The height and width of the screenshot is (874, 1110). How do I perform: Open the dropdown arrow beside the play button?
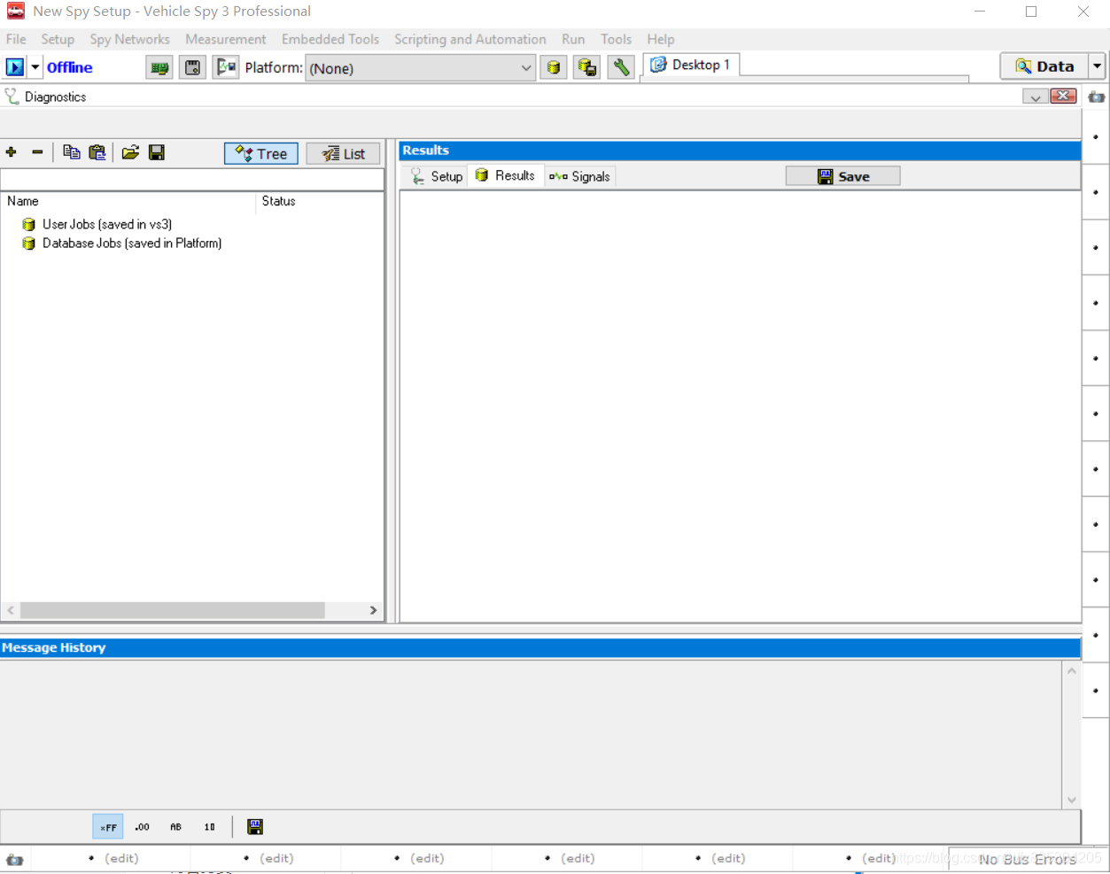tap(35, 67)
